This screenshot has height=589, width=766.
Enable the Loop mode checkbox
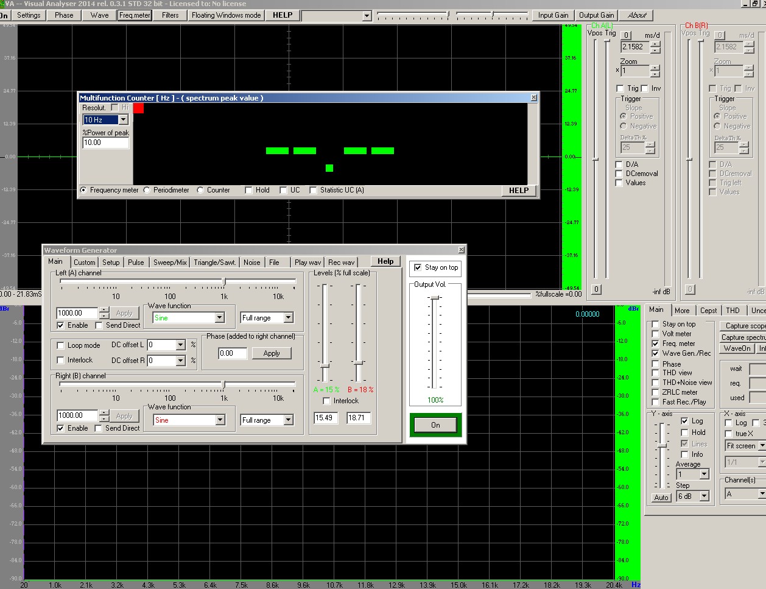point(60,345)
